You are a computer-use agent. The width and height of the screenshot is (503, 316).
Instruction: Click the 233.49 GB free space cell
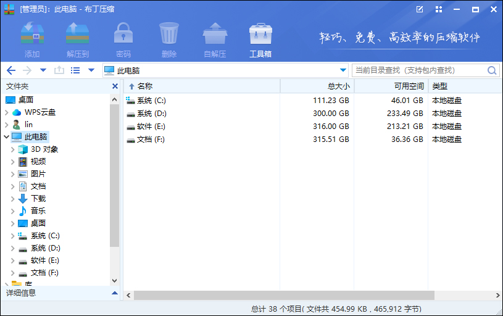[x=405, y=113]
